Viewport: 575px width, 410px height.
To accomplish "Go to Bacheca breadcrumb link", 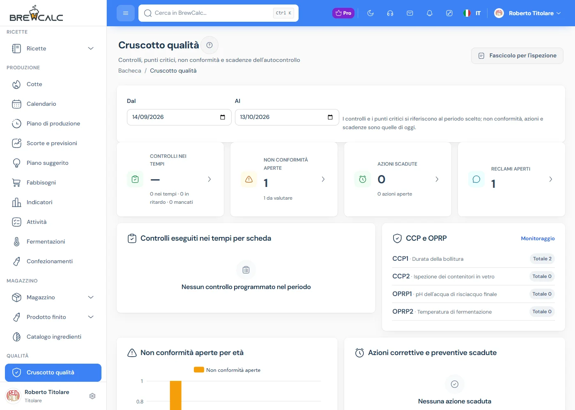I will 130,71.
